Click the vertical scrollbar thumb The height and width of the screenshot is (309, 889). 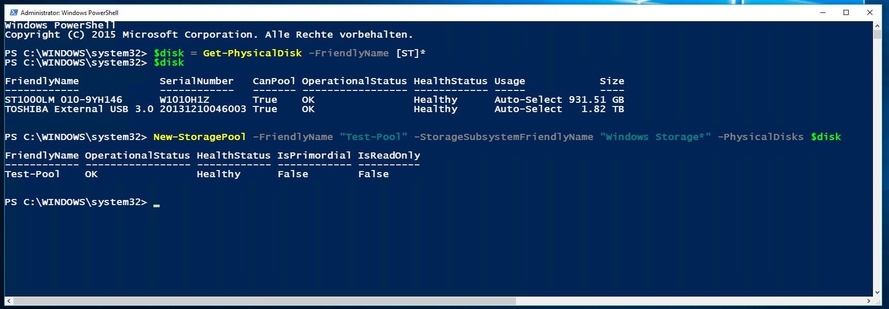tap(877, 35)
